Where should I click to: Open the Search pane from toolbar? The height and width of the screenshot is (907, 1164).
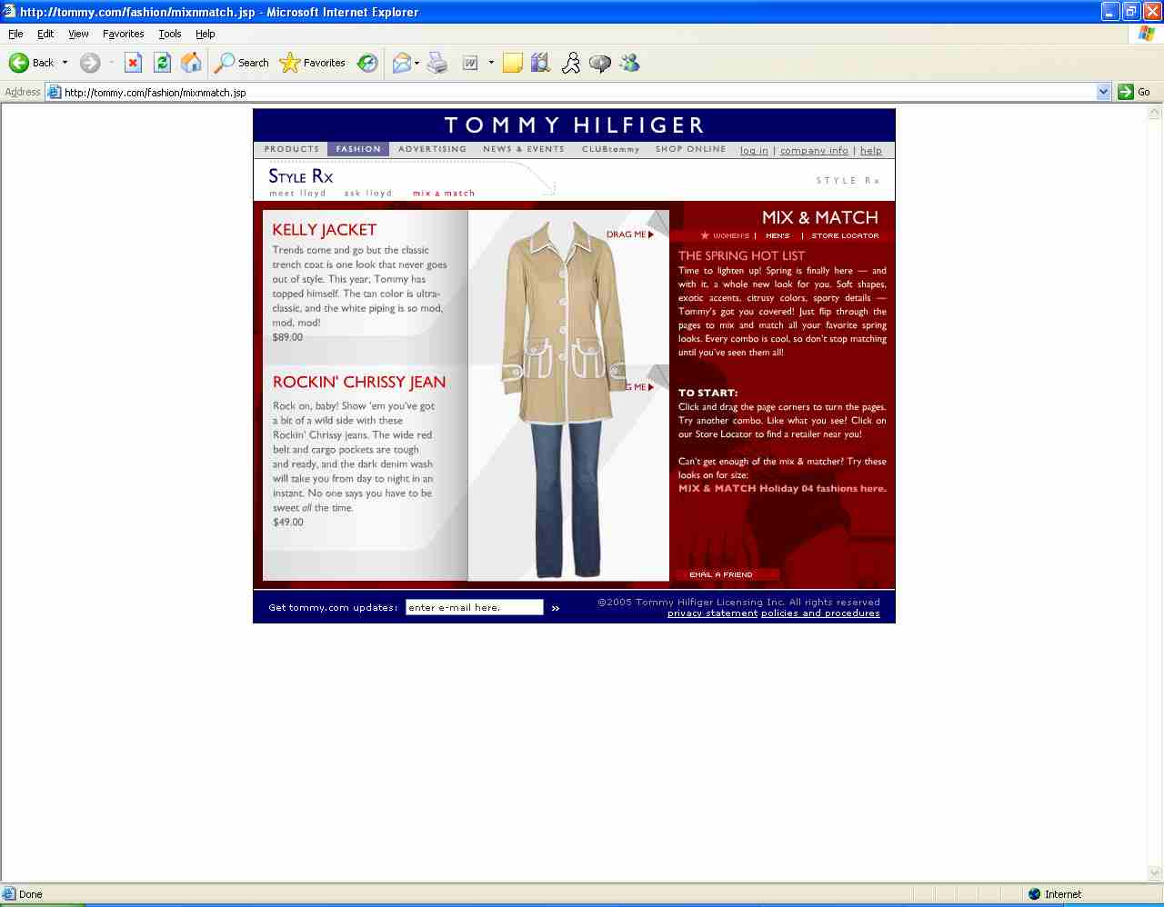pyautogui.click(x=241, y=63)
